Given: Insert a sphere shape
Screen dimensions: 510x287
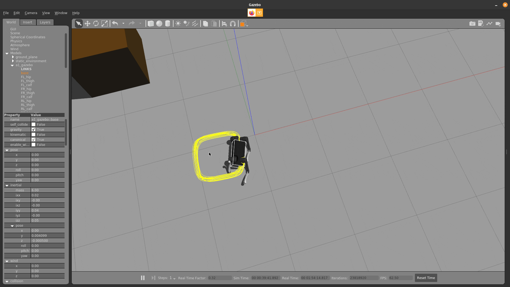Looking at the screenshot, I should [x=159, y=24].
